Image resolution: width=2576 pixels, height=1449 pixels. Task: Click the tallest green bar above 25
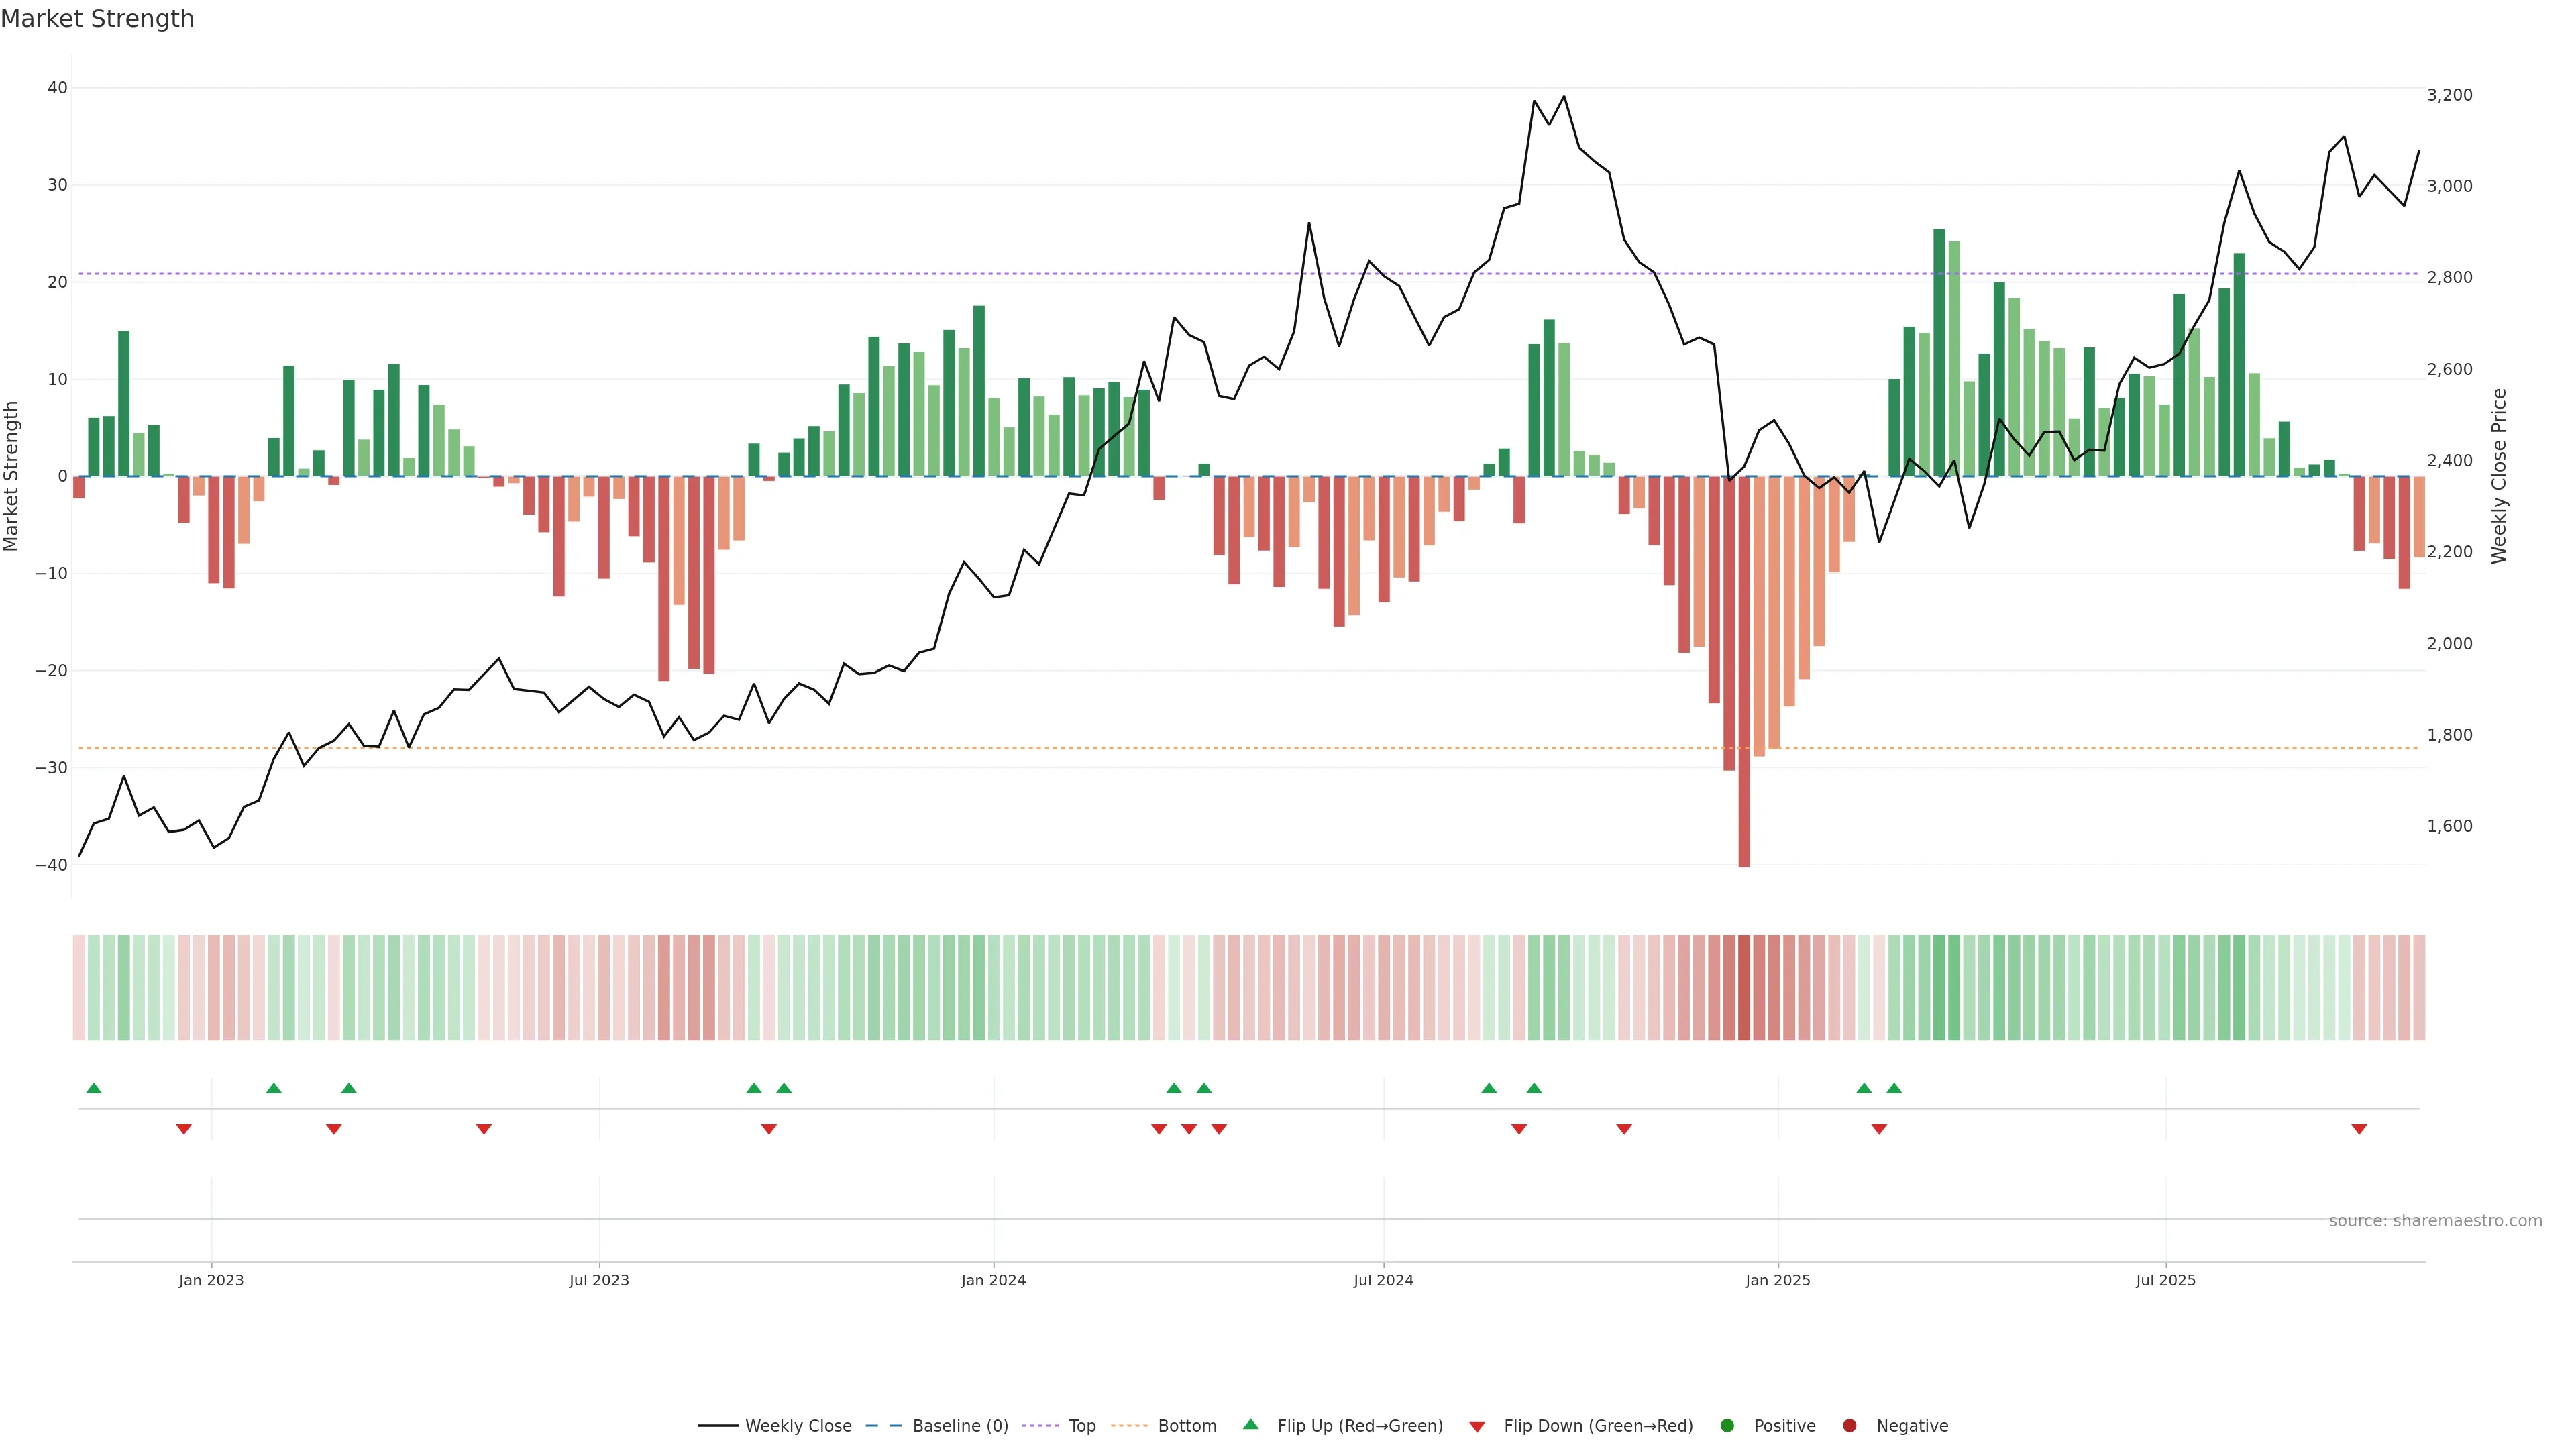tap(1939, 352)
